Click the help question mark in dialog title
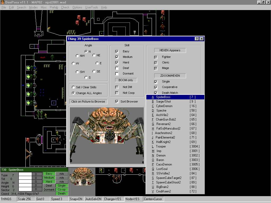This screenshot has height=203, width=271. click(x=197, y=39)
